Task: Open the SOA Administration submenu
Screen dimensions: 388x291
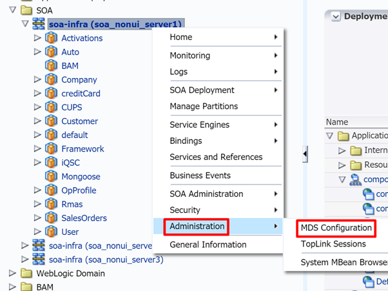Action: 218,194
